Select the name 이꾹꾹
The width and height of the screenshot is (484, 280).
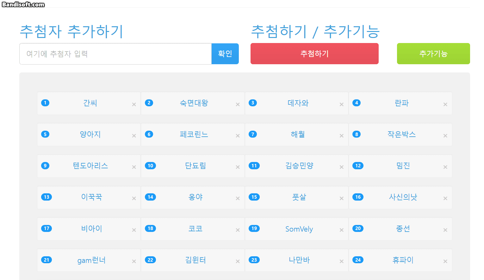[x=92, y=197]
